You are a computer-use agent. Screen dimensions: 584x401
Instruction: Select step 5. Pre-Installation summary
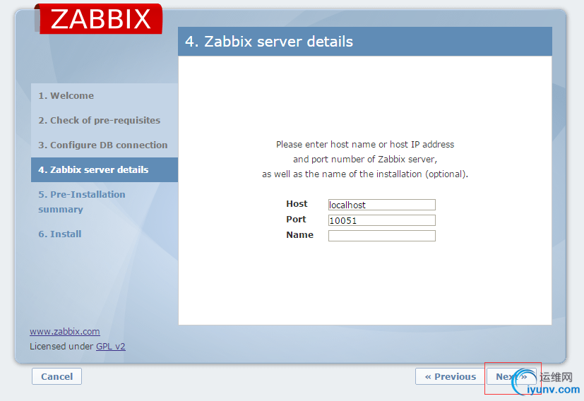click(82, 202)
